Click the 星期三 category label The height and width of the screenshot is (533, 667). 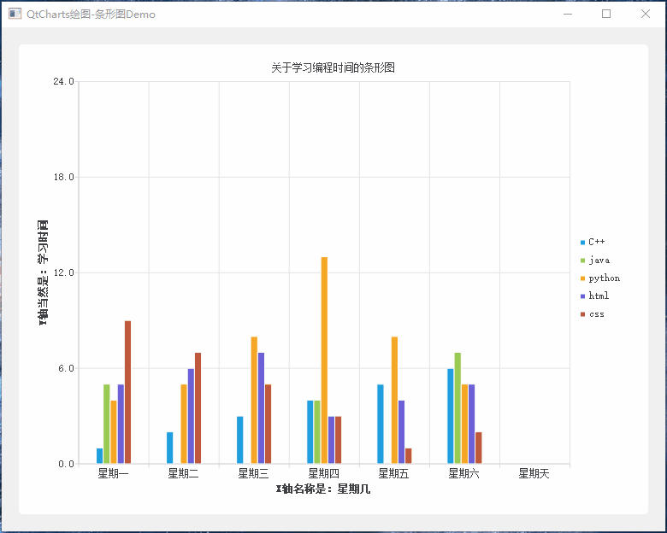253,473
